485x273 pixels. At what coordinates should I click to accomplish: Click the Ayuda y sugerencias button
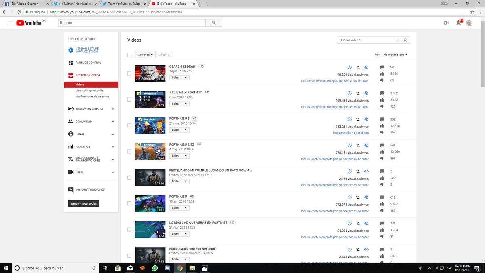coord(84,203)
